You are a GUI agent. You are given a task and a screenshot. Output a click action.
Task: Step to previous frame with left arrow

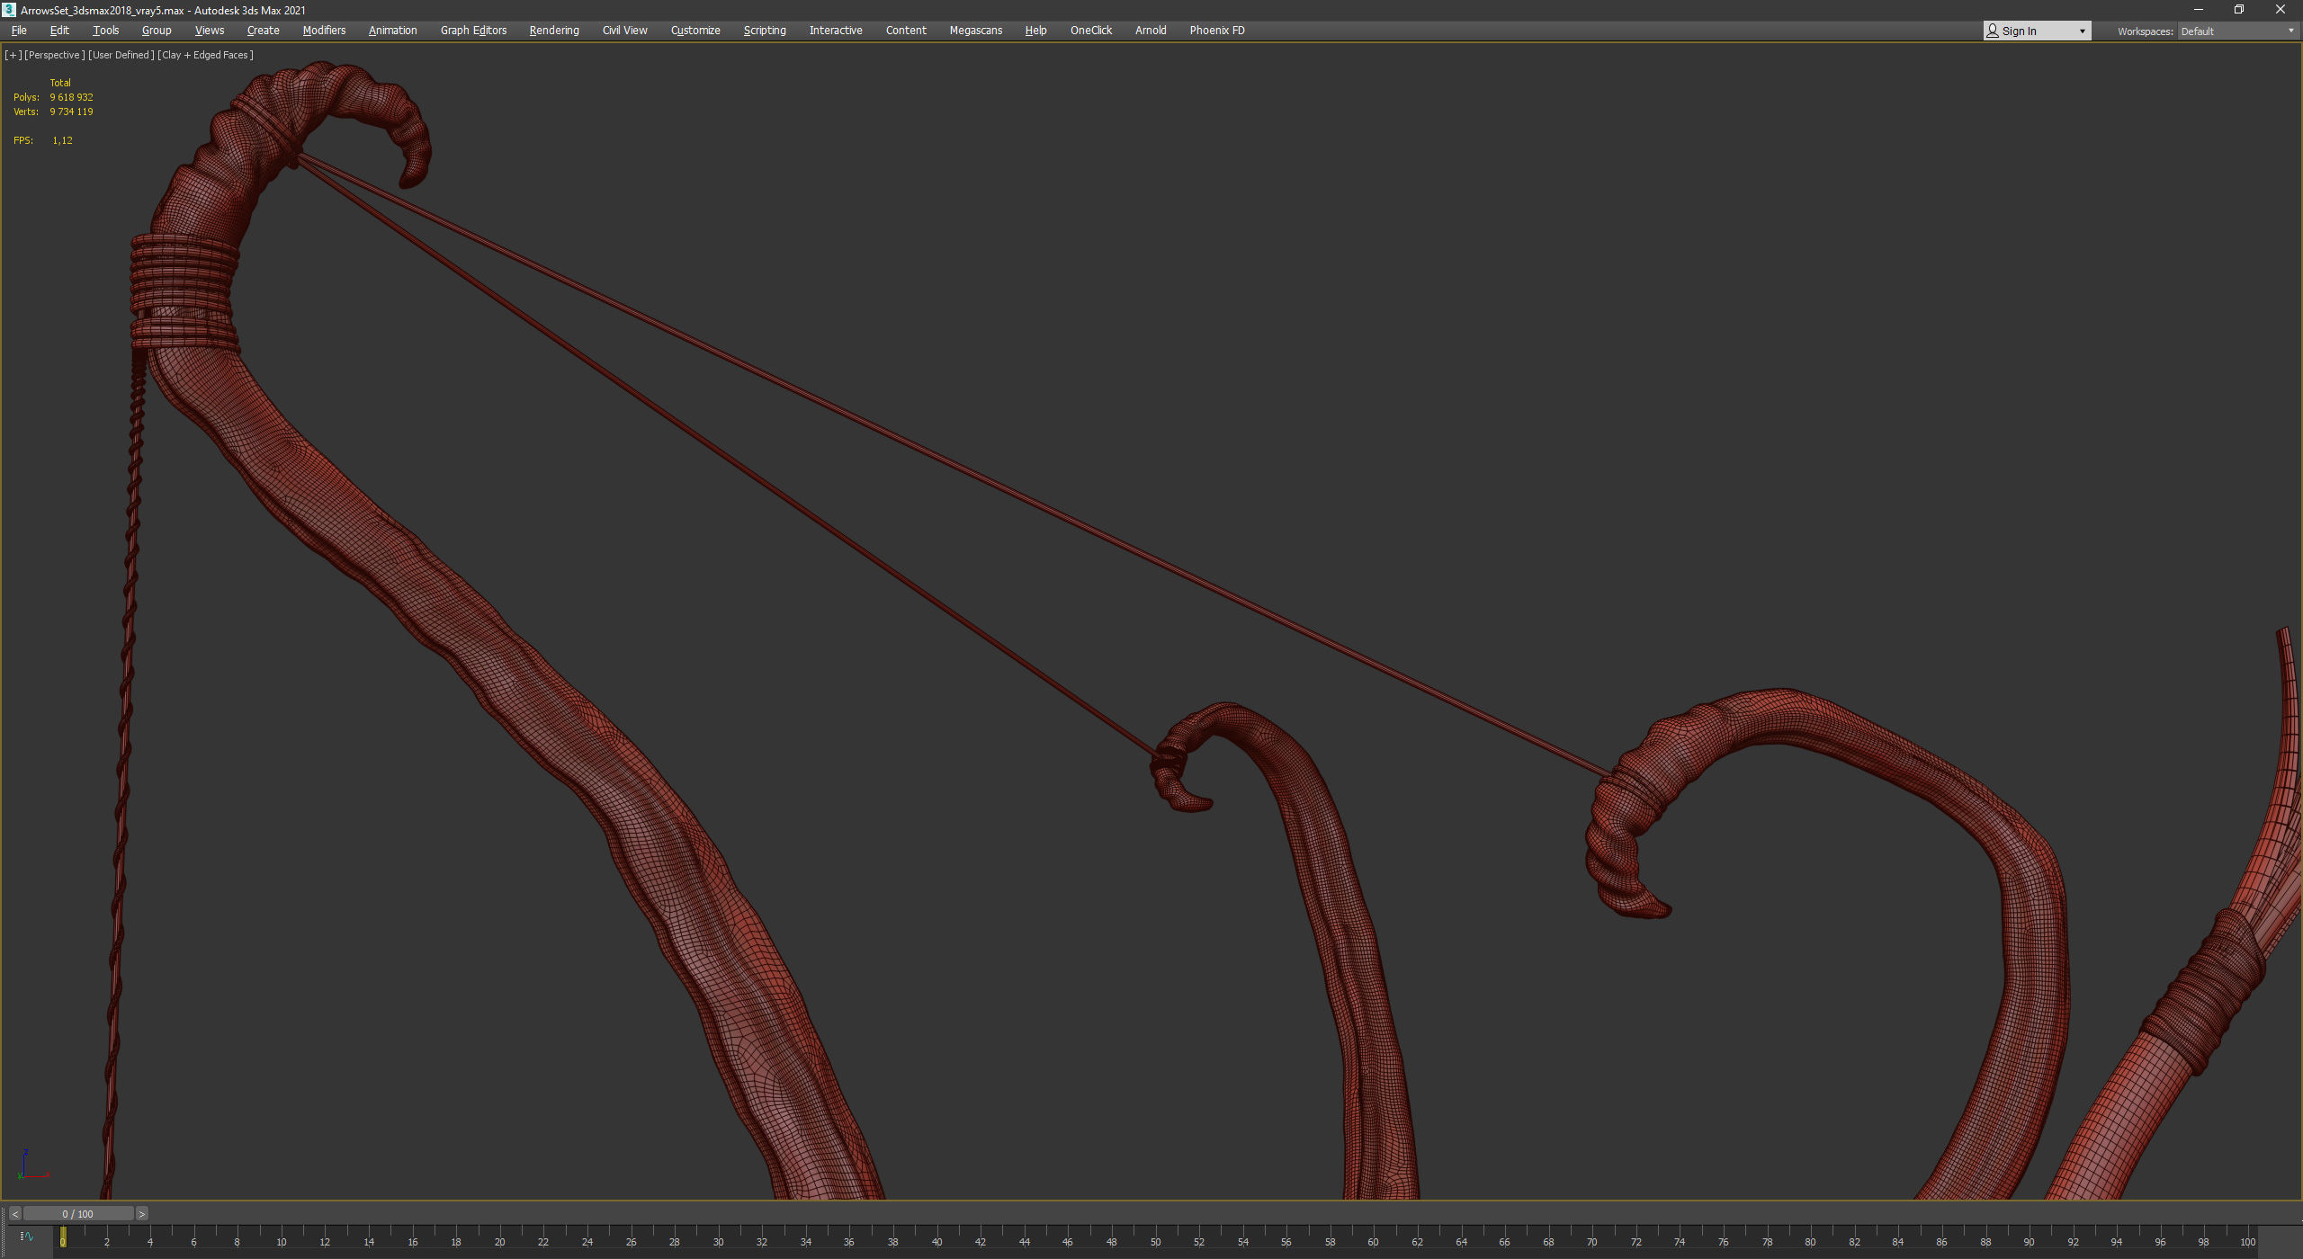[14, 1214]
